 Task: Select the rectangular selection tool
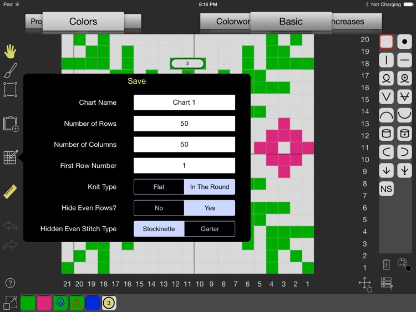[x=11, y=90]
